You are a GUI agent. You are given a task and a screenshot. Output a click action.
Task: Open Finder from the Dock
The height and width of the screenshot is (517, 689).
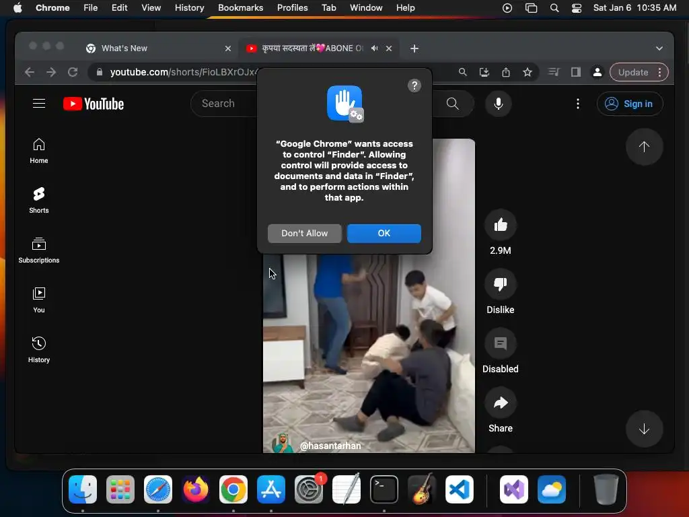tap(83, 489)
